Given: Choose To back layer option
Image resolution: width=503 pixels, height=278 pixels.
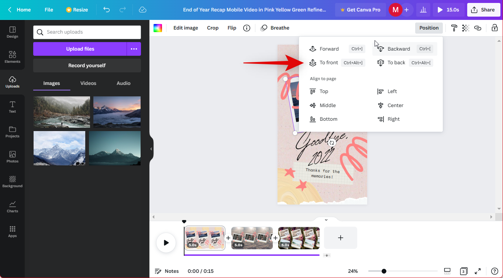Looking at the screenshot, I should [x=405, y=63].
